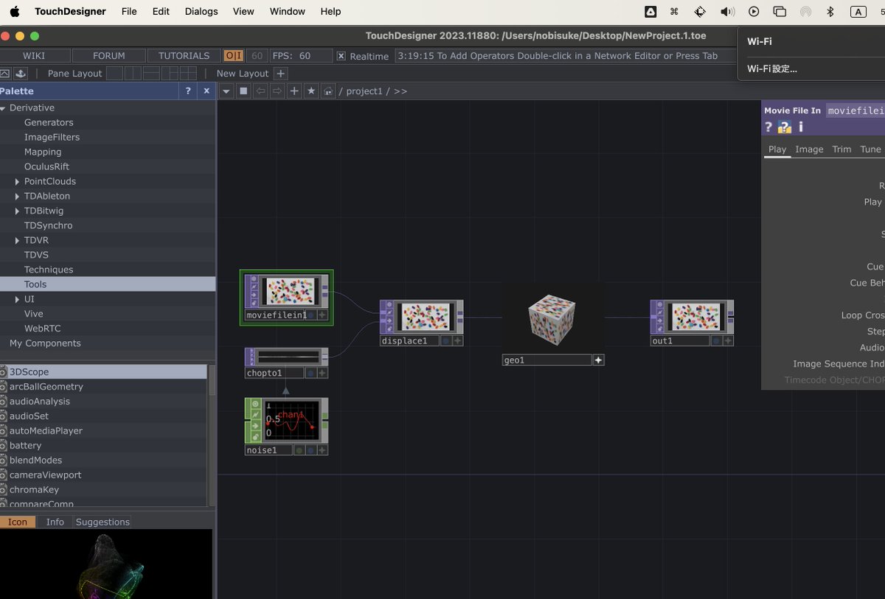Toggle viewer active plus on chopto1
This screenshot has height=599, width=885.
(x=322, y=374)
